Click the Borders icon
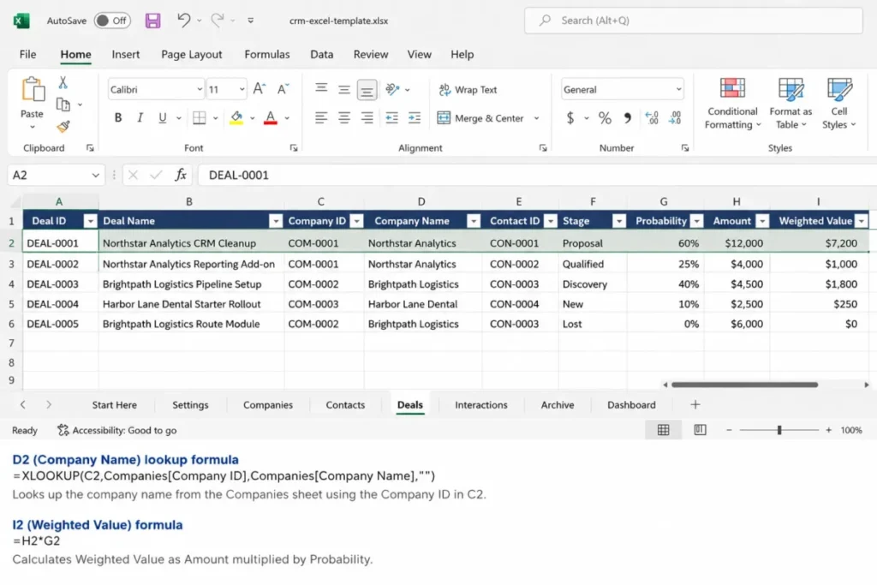 tap(199, 118)
